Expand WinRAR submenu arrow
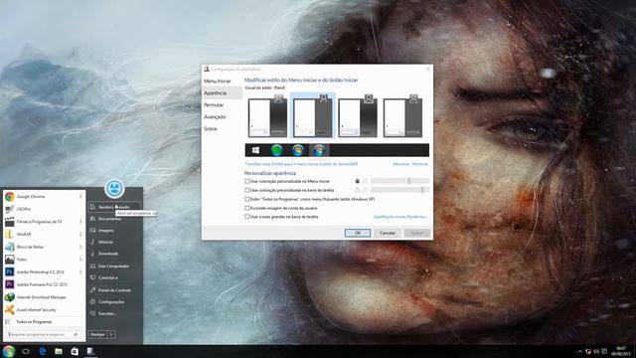This screenshot has height=358, width=636. [80, 235]
